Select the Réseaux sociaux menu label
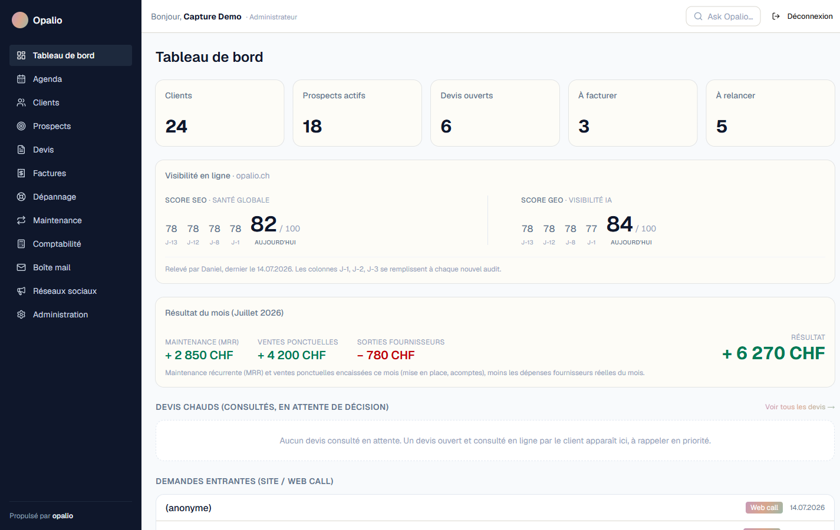840x530 pixels. point(65,291)
